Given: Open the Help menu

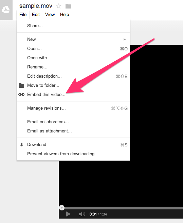Looking at the screenshot, I should tap(65, 15).
